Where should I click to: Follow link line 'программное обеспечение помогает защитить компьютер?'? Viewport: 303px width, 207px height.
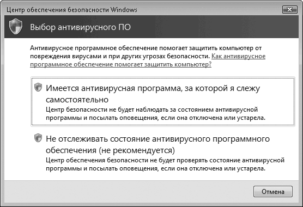point(121,64)
